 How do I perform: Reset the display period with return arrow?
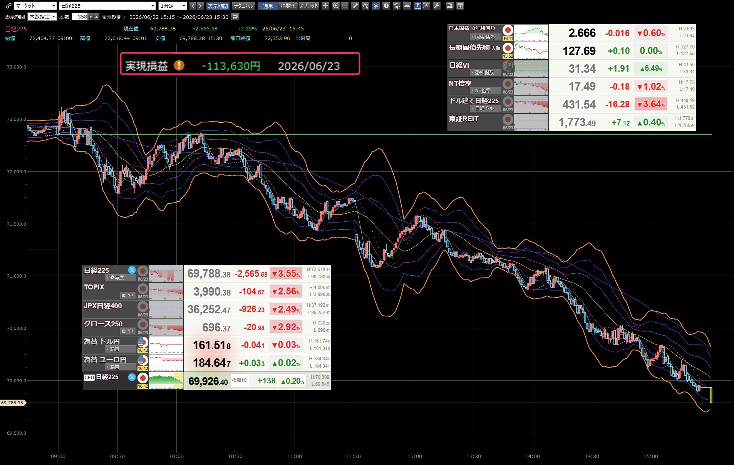coord(235,17)
